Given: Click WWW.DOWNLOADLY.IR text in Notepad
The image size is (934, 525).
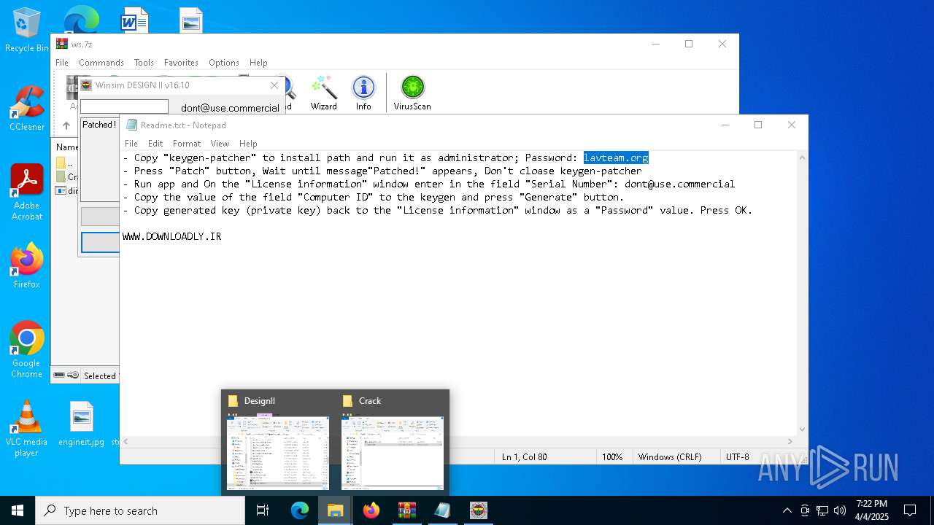Looking at the screenshot, I should [x=172, y=236].
